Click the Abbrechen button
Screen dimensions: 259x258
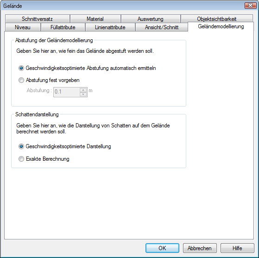[x=200, y=248]
